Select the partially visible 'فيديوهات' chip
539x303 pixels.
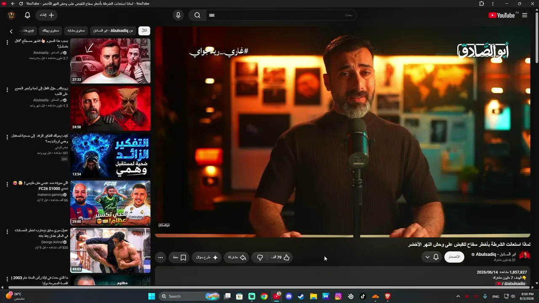click(28, 31)
